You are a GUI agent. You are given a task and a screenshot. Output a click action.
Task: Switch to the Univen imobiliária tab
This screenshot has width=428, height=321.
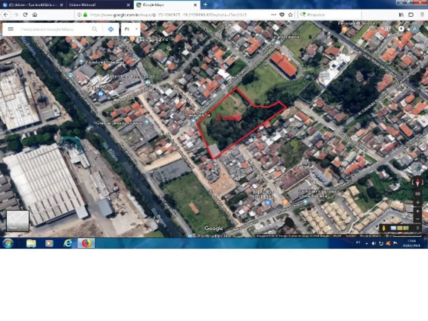(33, 5)
